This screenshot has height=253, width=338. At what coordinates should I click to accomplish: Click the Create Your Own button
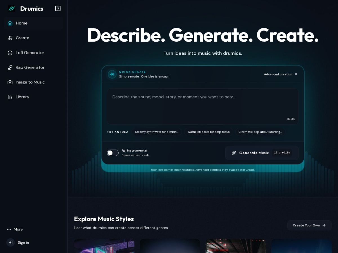309,225
